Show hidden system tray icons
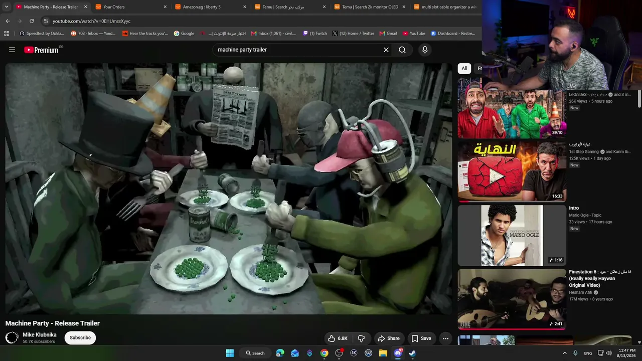This screenshot has height=361, width=642. tap(564, 353)
